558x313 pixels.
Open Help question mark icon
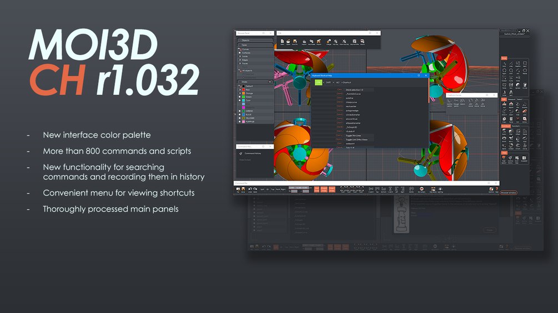[x=497, y=189]
